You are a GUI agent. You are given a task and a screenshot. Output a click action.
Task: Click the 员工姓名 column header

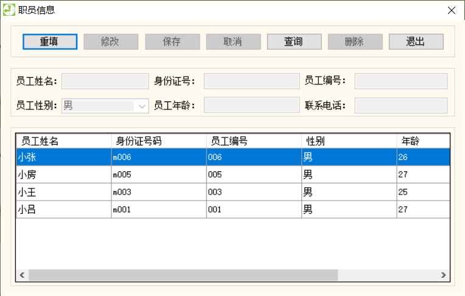click(x=63, y=141)
